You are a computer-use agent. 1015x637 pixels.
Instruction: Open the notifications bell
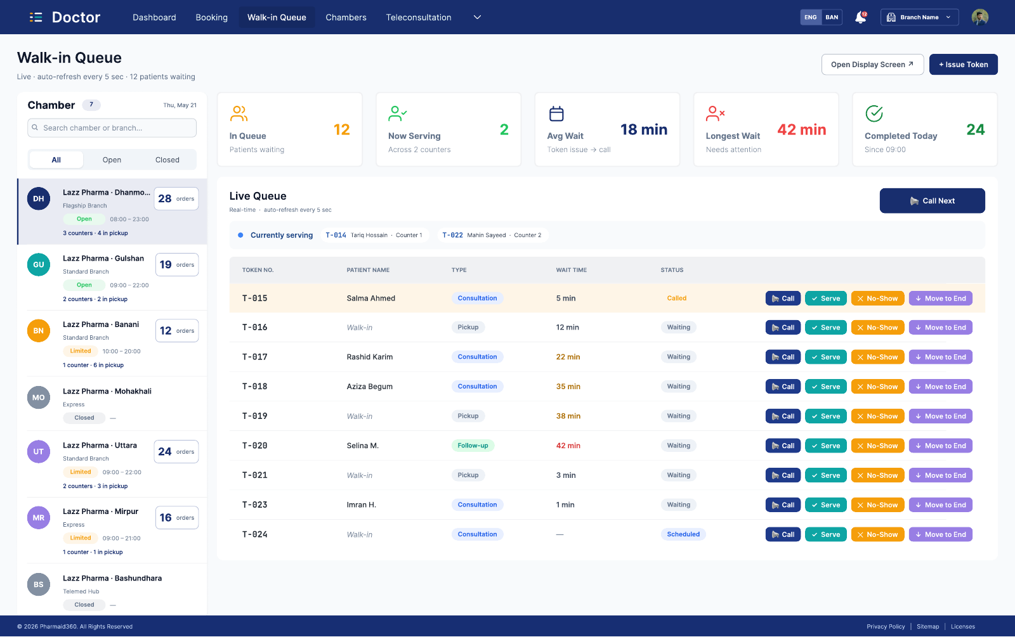coord(860,17)
